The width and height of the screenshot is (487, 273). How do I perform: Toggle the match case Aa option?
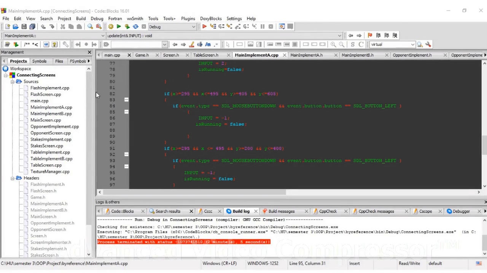(208, 44)
